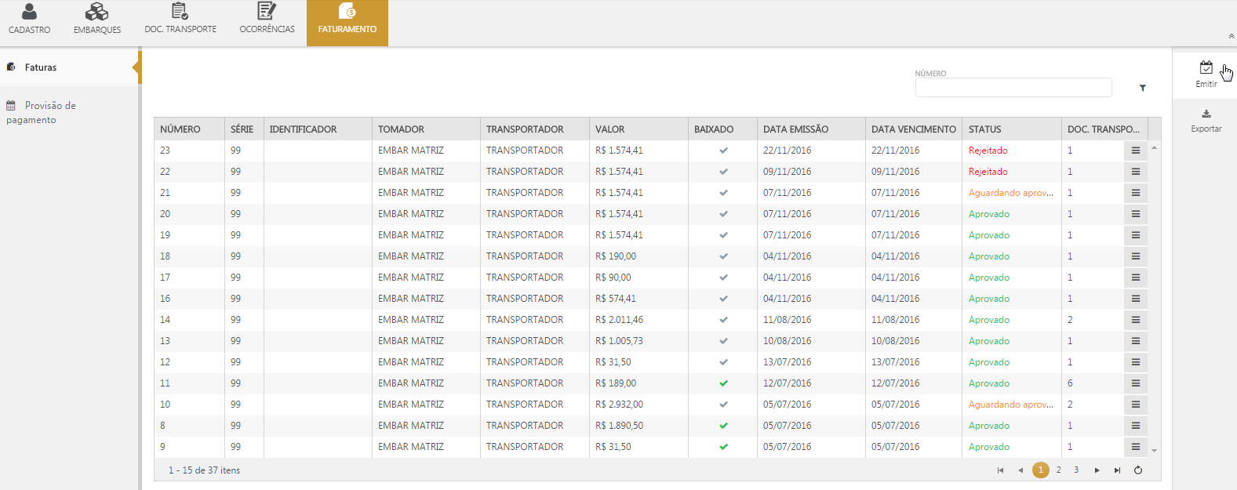Open row menu for invoice 12
This screenshot has width=1237, height=490.
tap(1135, 362)
